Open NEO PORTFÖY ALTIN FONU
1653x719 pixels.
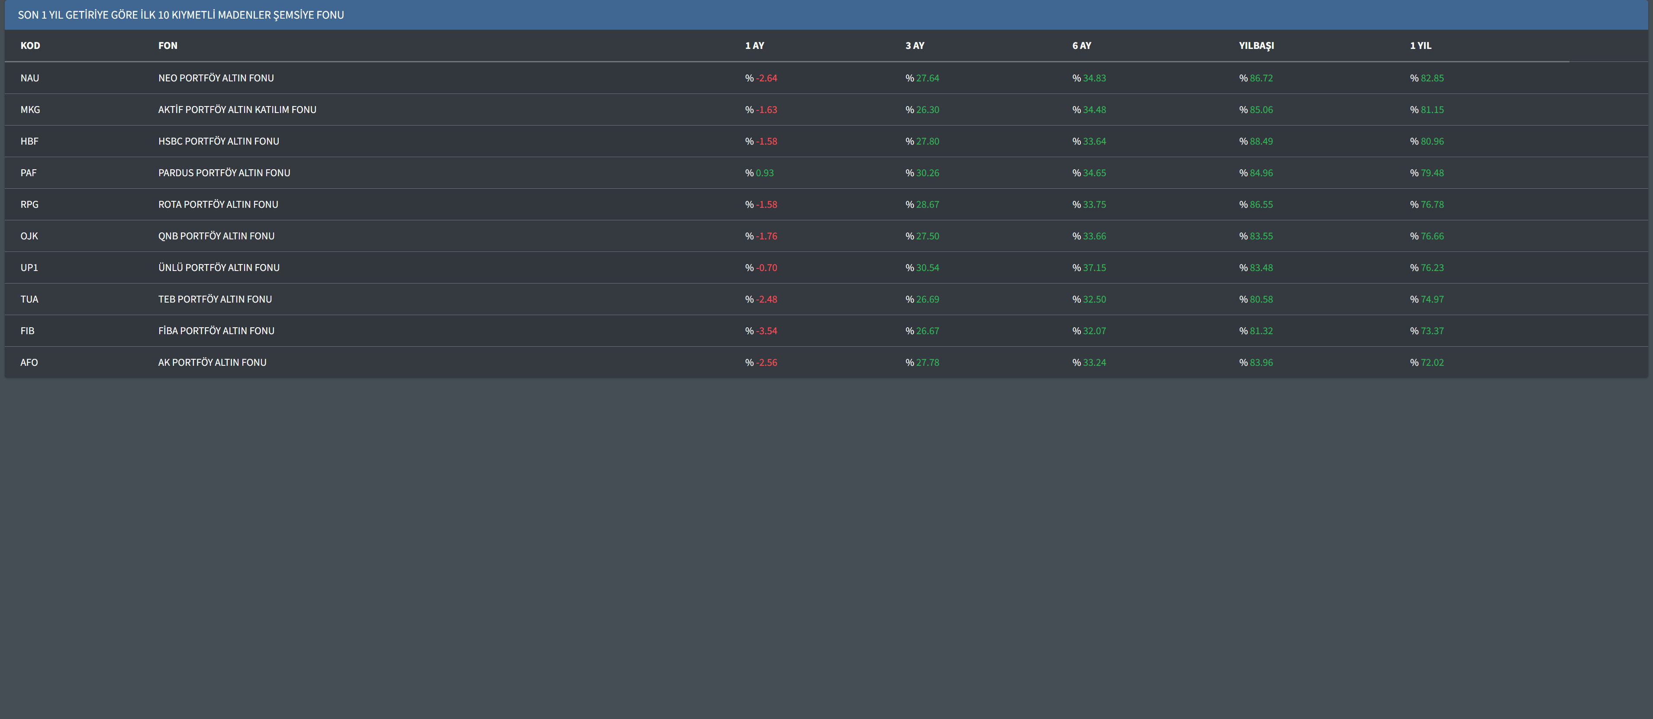(216, 78)
